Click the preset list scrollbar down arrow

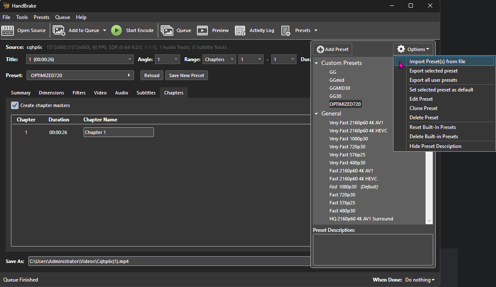click(x=429, y=221)
